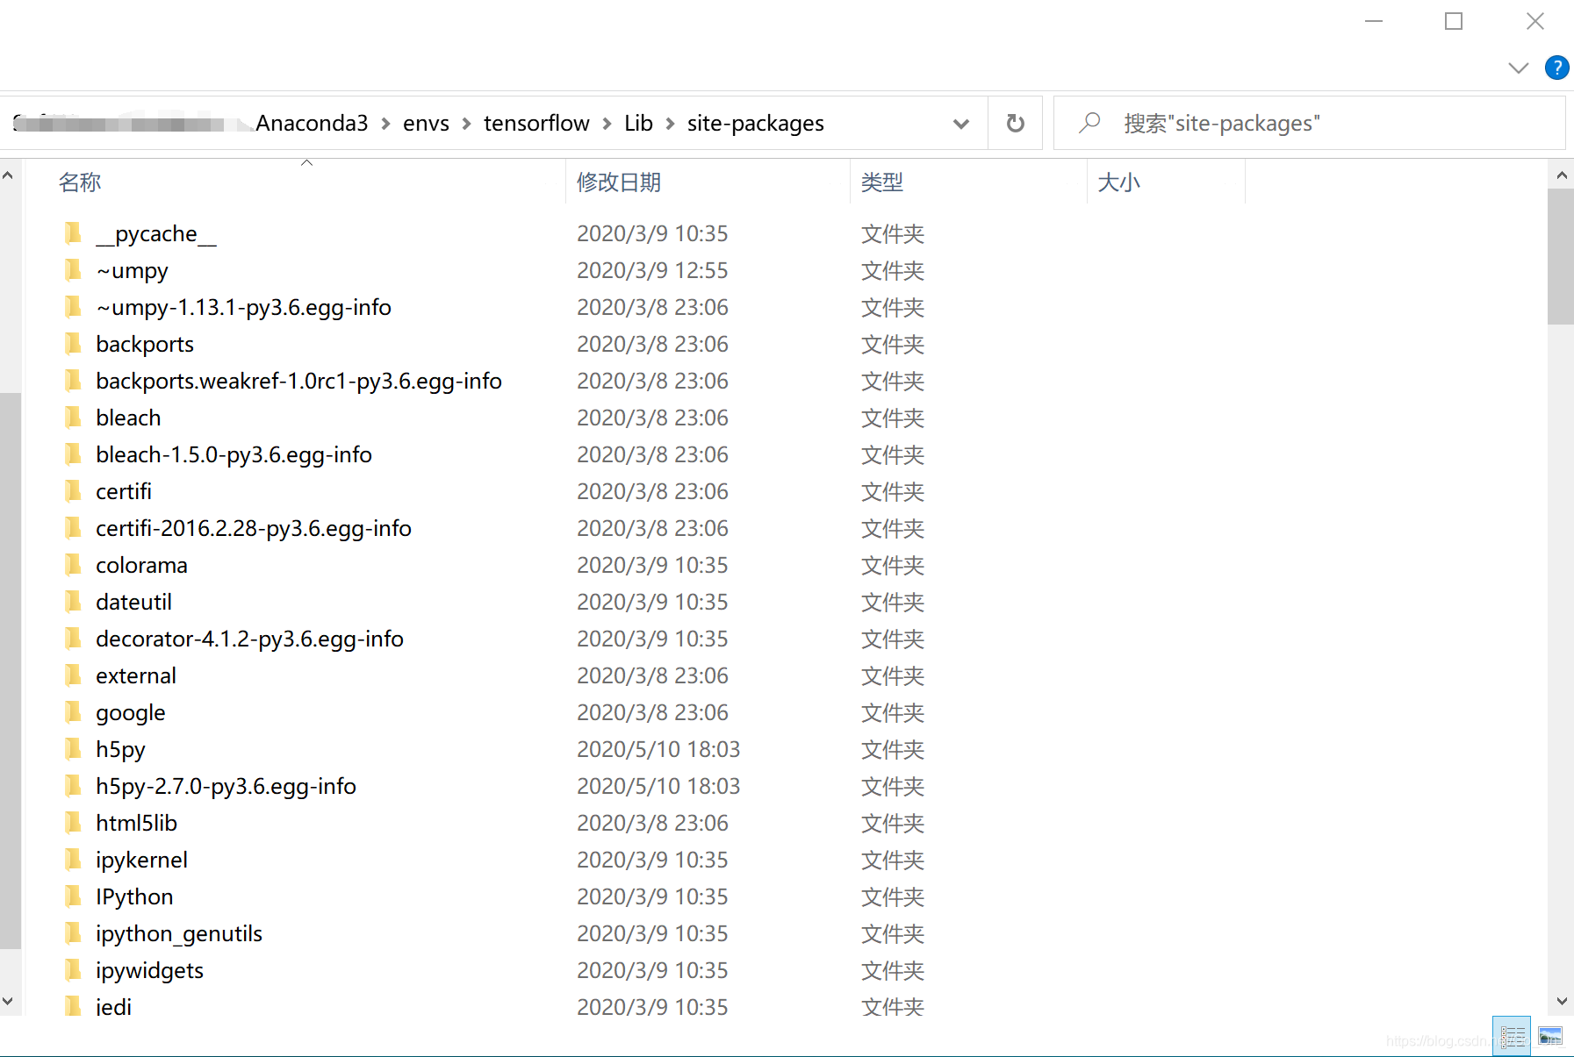
Task: Select the h5py-2.7.0-py3.6.egg-info folder icon
Action: pyautogui.click(x=73, y=786)
